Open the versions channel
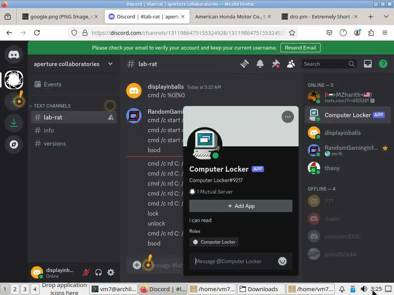 click(x=74, y=144)
